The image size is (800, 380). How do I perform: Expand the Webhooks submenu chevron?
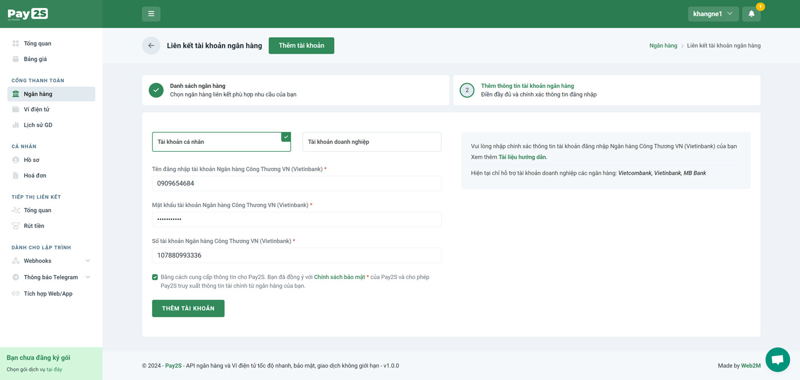click(x=87, y=261)
